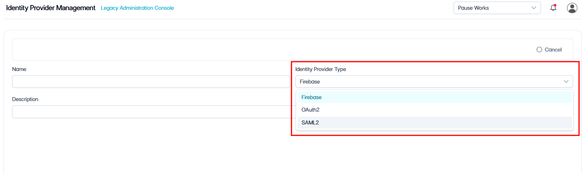Click the Description field label
The width and height of the screenshot is (588, 174).
(25, 99)
